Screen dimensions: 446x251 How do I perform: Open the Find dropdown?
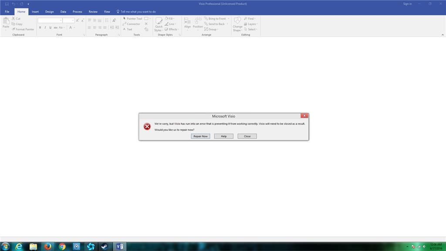point(250,18)
